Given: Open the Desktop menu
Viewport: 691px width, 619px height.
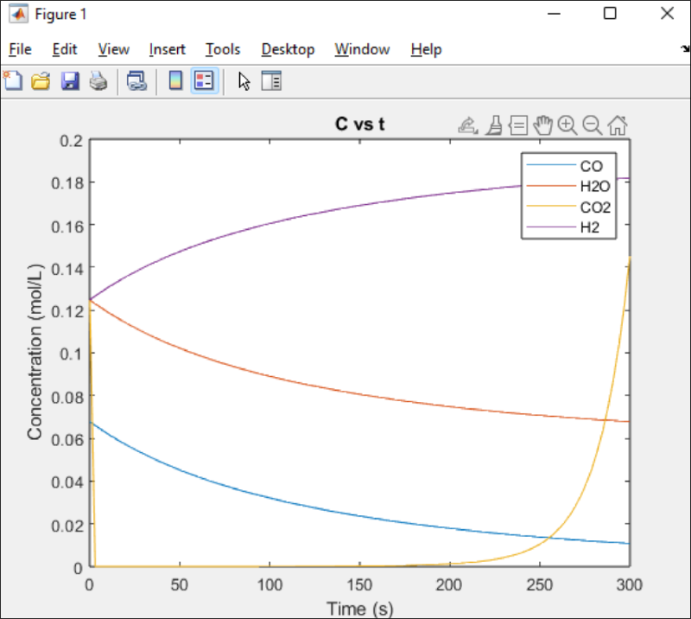Looking at the screenshot, I should (288, 49).
